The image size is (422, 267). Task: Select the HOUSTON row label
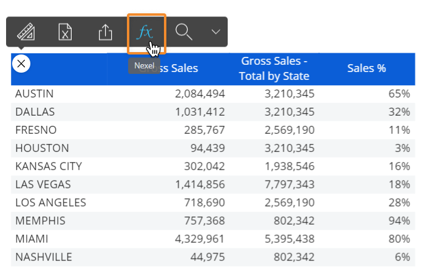42,148
